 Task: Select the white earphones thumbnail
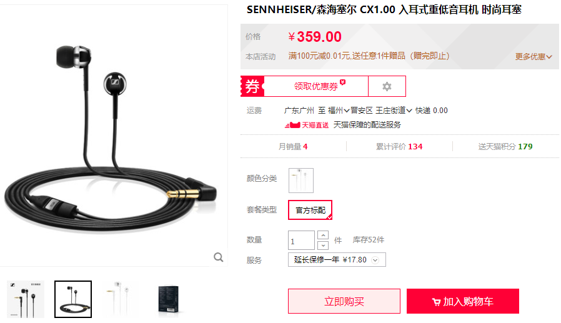pos(121,299)
